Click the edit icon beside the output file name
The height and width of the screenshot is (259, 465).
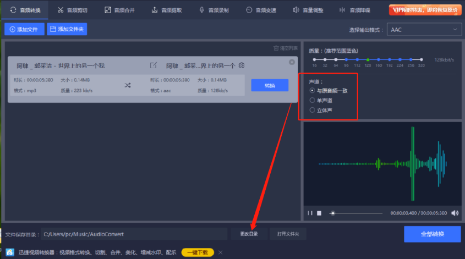pos(154,65)
